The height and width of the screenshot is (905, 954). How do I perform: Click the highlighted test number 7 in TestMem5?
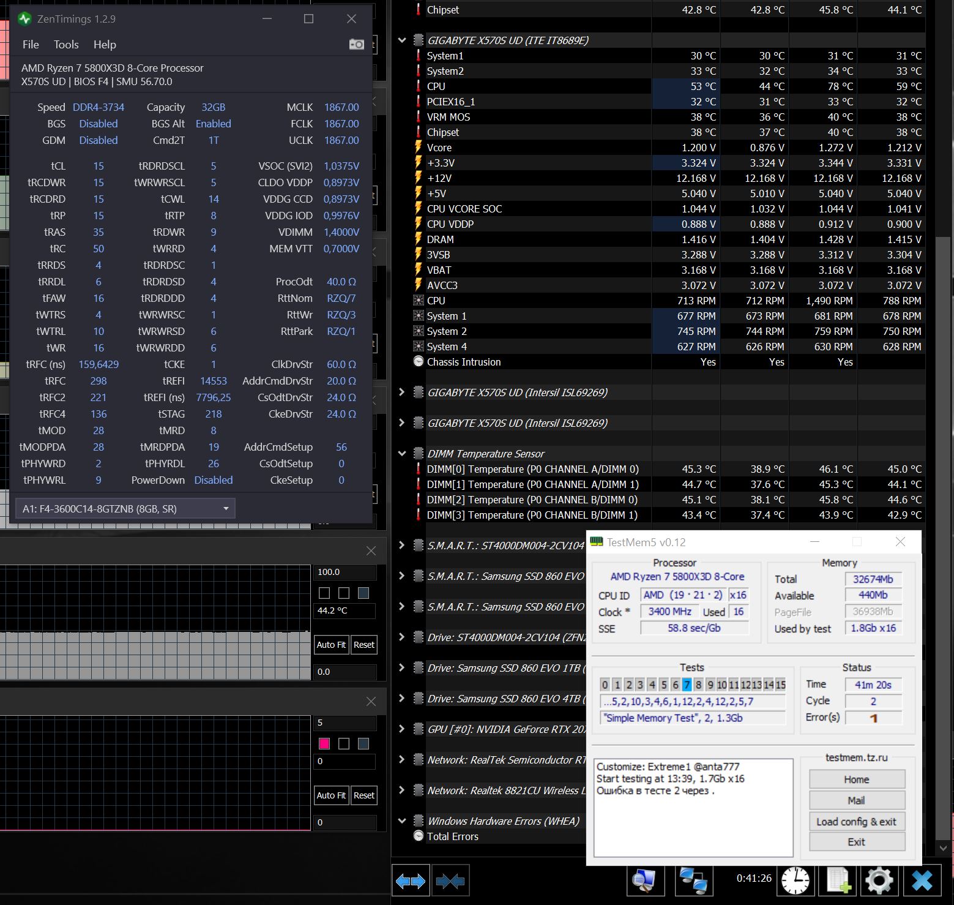tap(687, 685)
